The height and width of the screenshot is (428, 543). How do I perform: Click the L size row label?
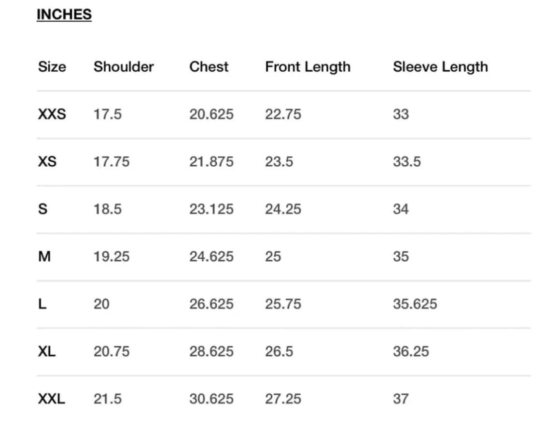point(42,304)
